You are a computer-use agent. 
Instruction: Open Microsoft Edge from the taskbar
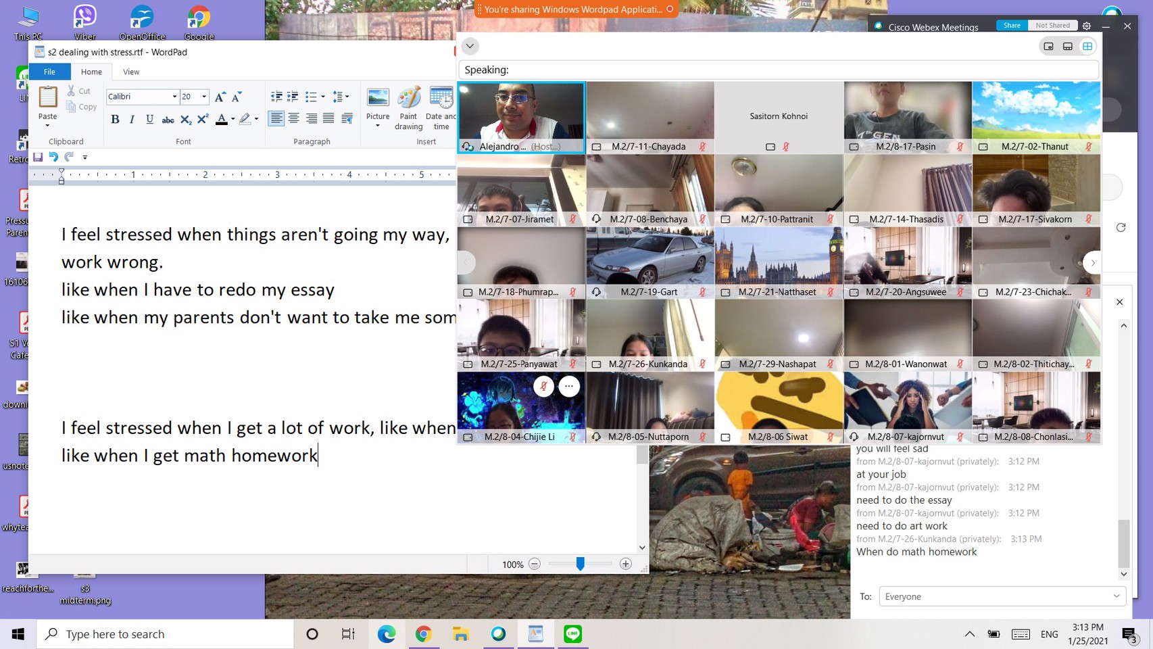tap(387, 634)
